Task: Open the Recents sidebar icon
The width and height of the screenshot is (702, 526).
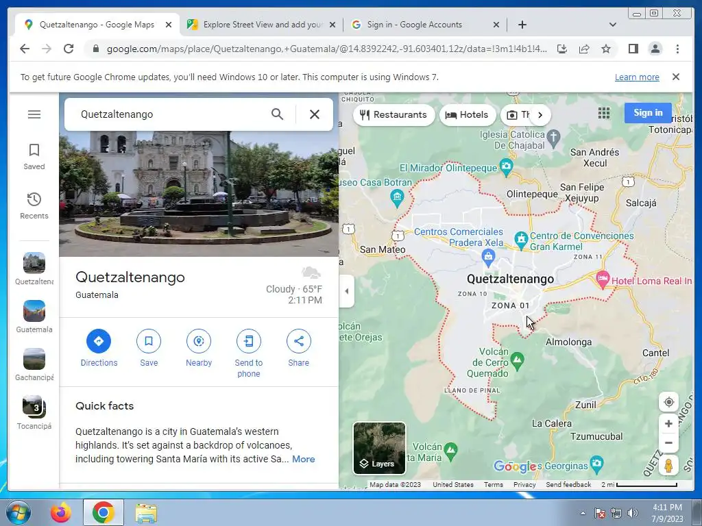Action: point(34,205)
